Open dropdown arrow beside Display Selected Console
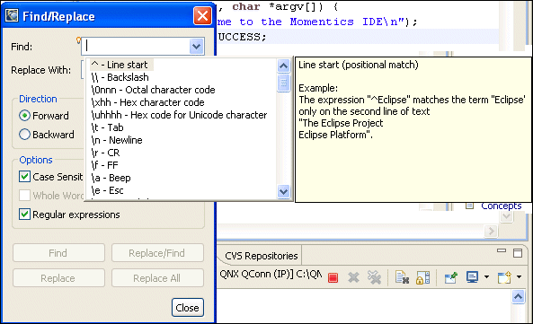This screenshot has width=533, height=324. [486, 277]
